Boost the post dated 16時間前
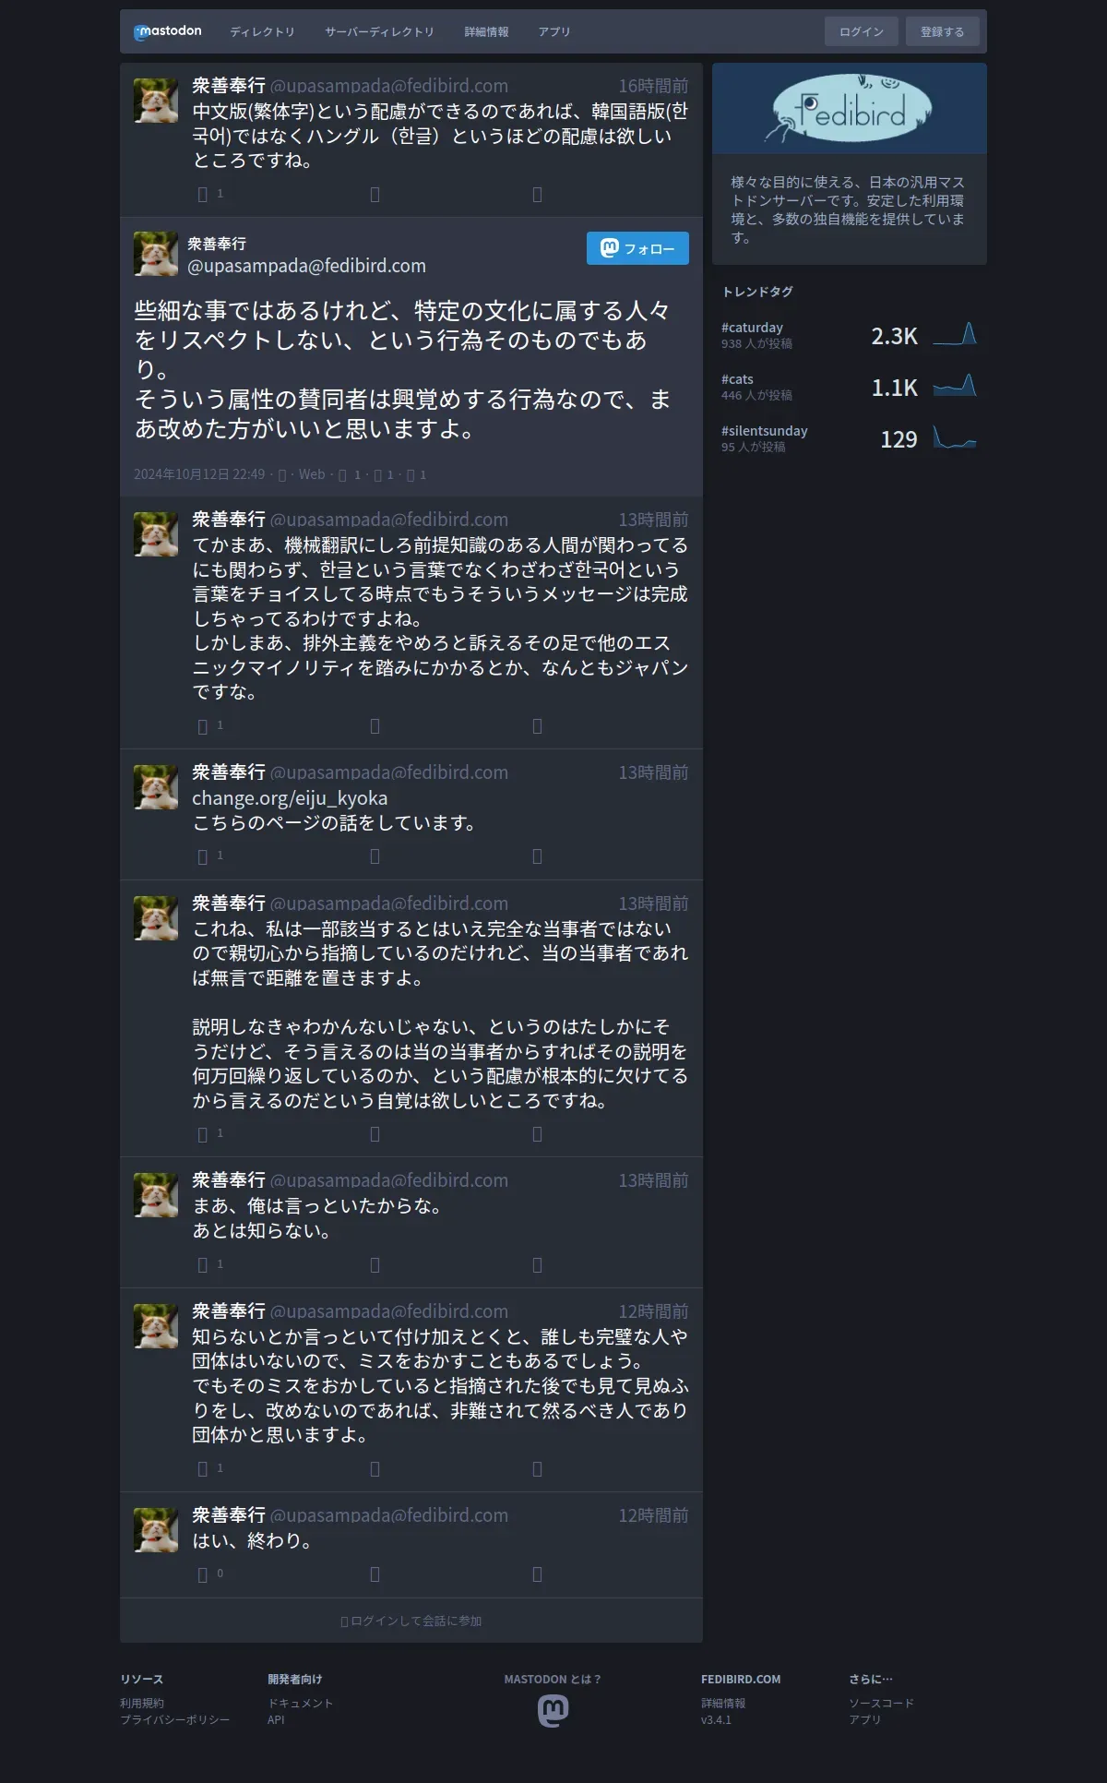 click(x=375, y=194)
